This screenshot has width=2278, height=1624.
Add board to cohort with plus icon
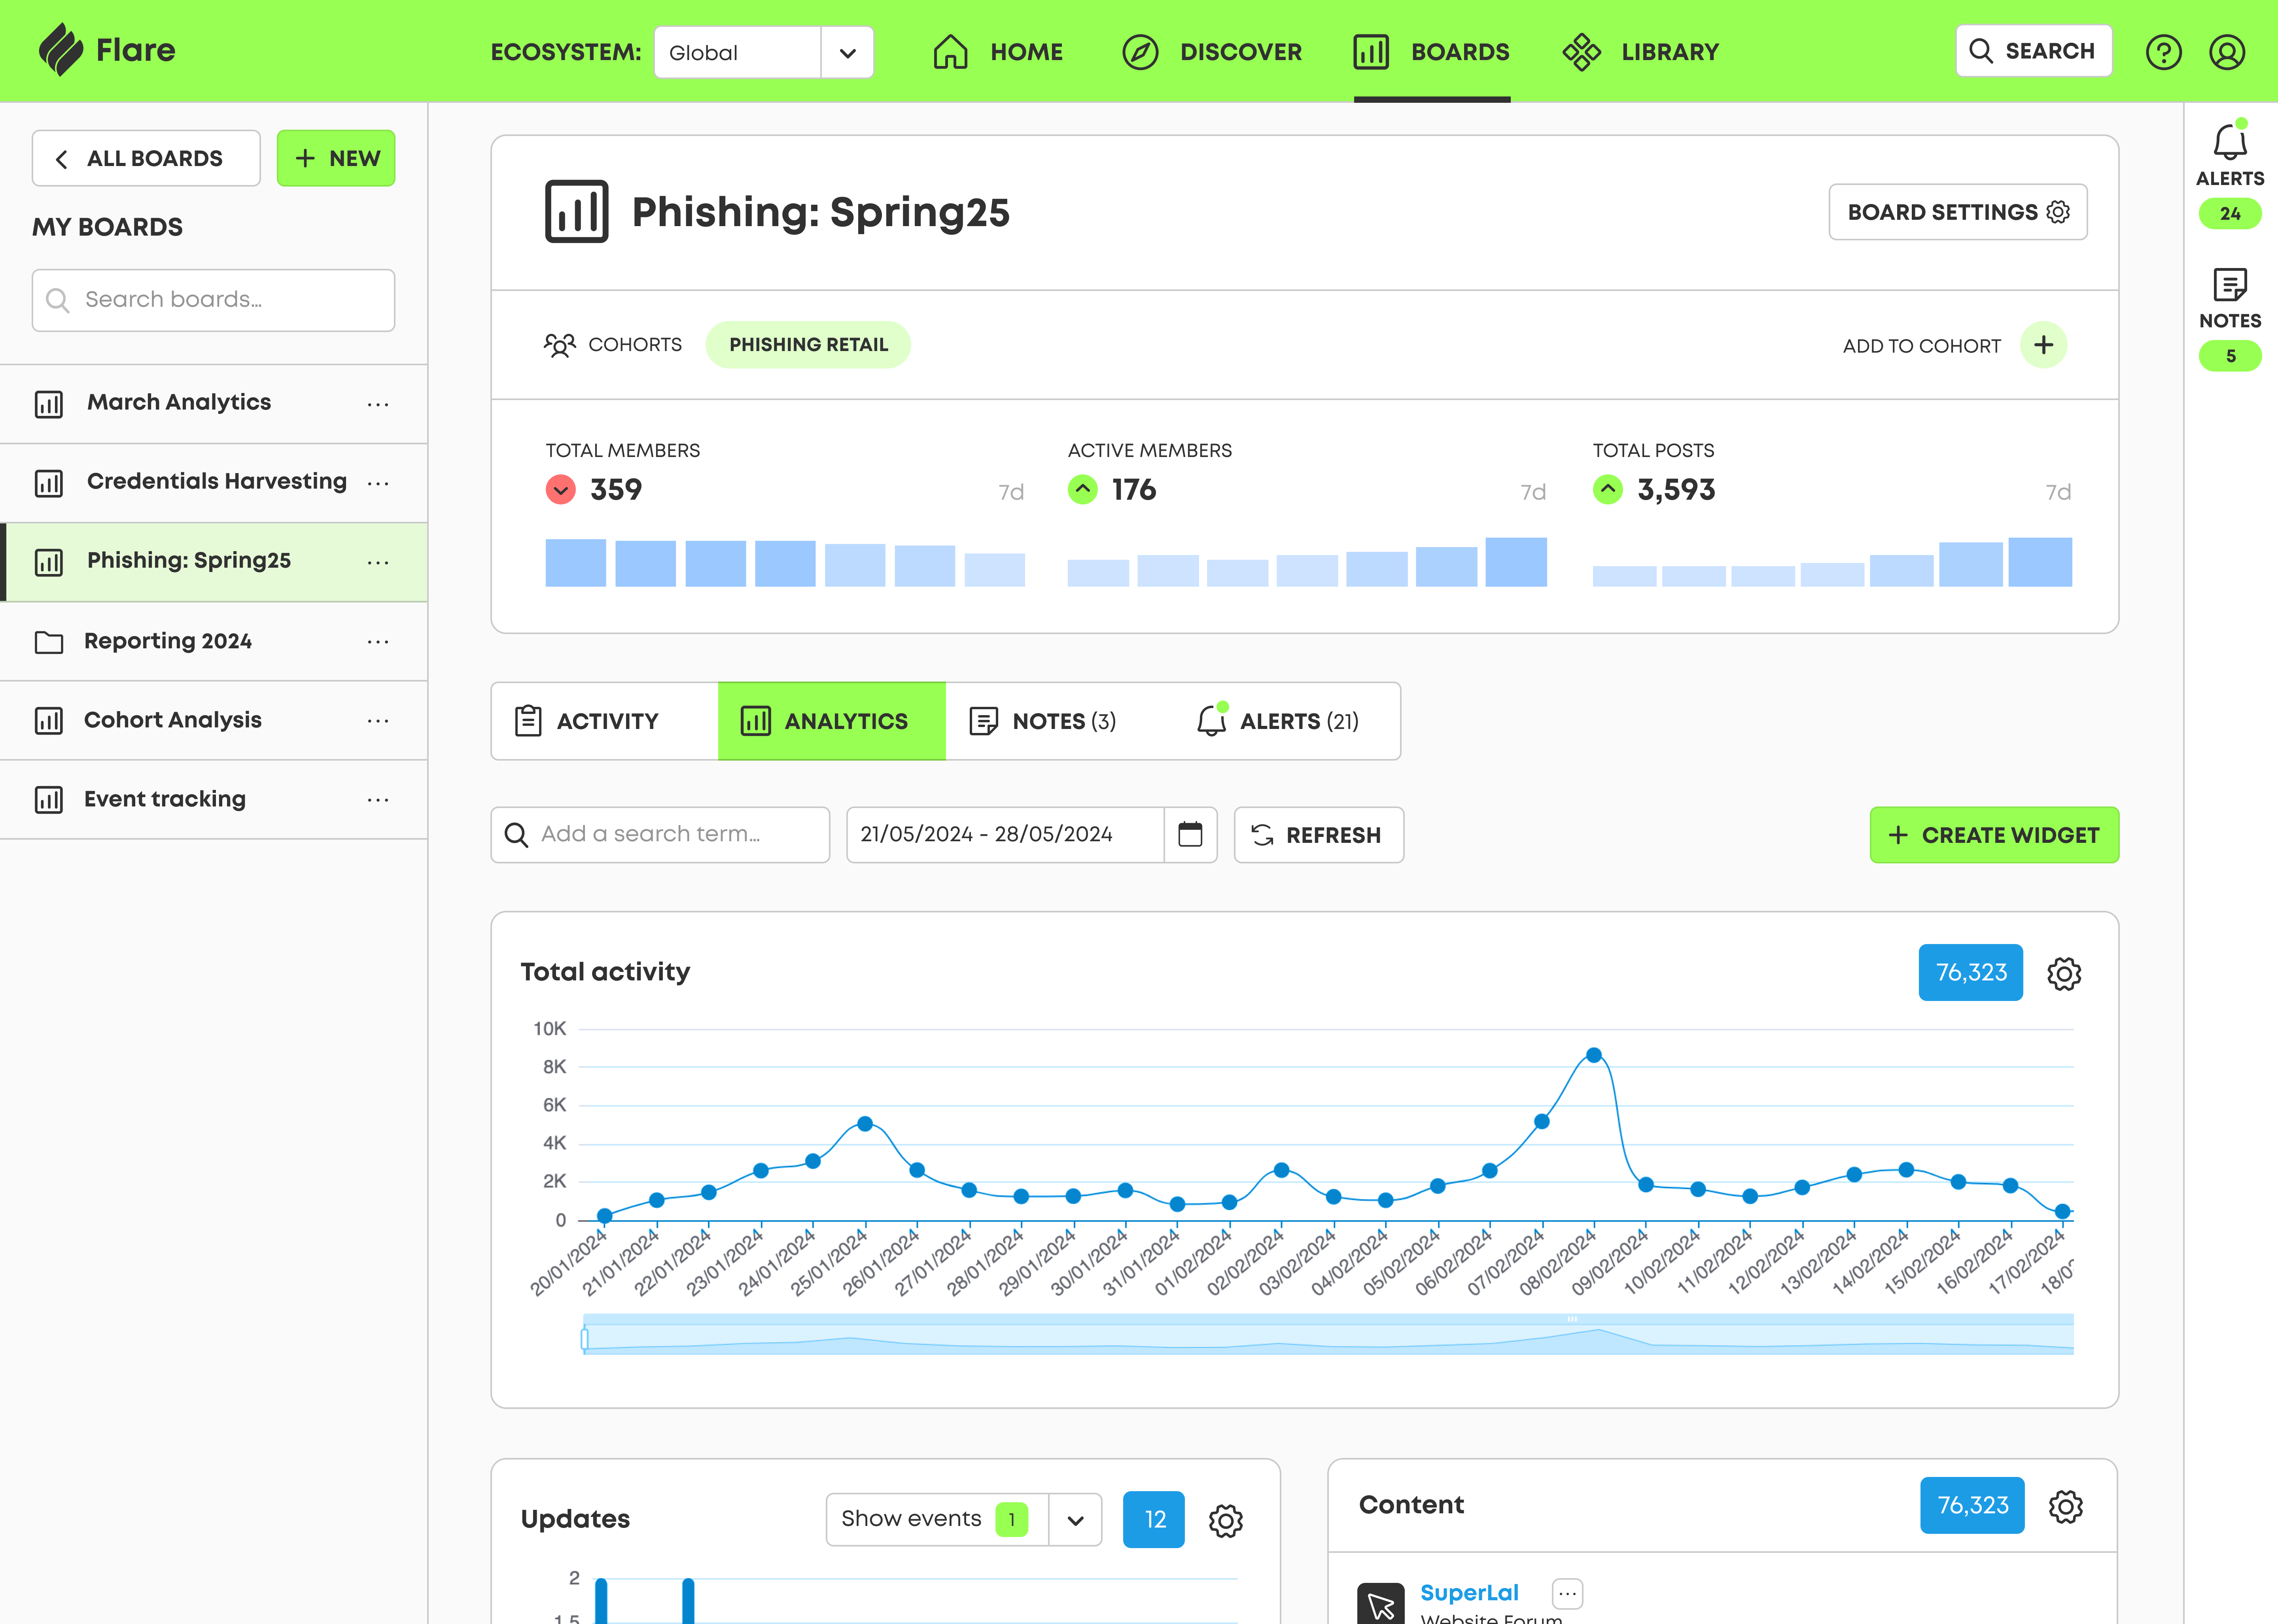(x=2044, y=345)
